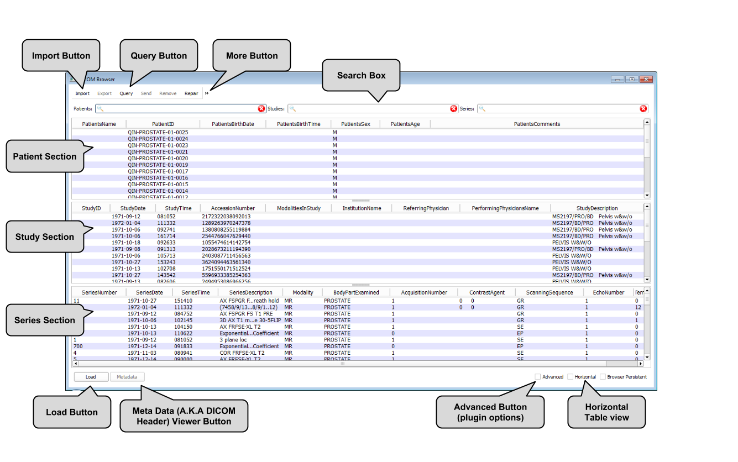Clear the Series search field
Screen dimensions: 738x462
(643, 109)
